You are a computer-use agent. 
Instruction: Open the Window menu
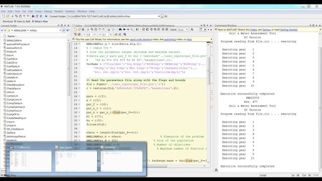pos(82,12)
